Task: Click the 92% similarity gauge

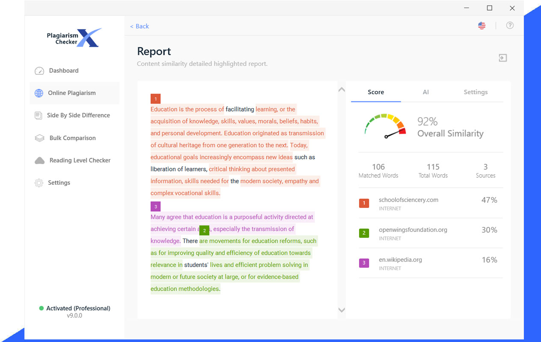Action: tap(384, 127)
